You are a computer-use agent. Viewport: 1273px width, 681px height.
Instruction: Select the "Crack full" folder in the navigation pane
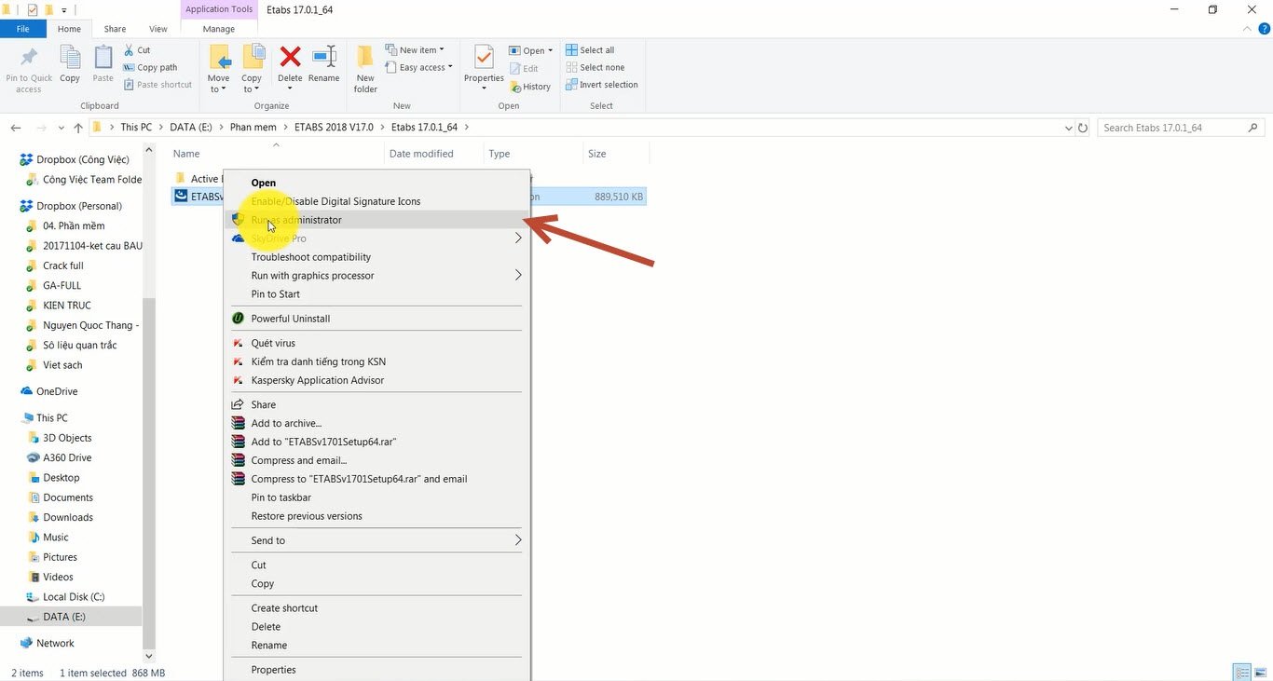coord(63,266)
